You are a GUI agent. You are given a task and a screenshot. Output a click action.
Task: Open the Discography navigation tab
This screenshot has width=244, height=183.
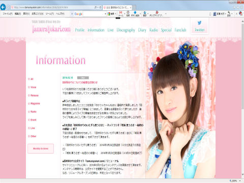click(126, 30)
